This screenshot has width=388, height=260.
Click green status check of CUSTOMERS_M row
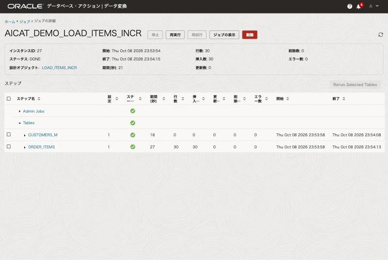coord(132,135)
